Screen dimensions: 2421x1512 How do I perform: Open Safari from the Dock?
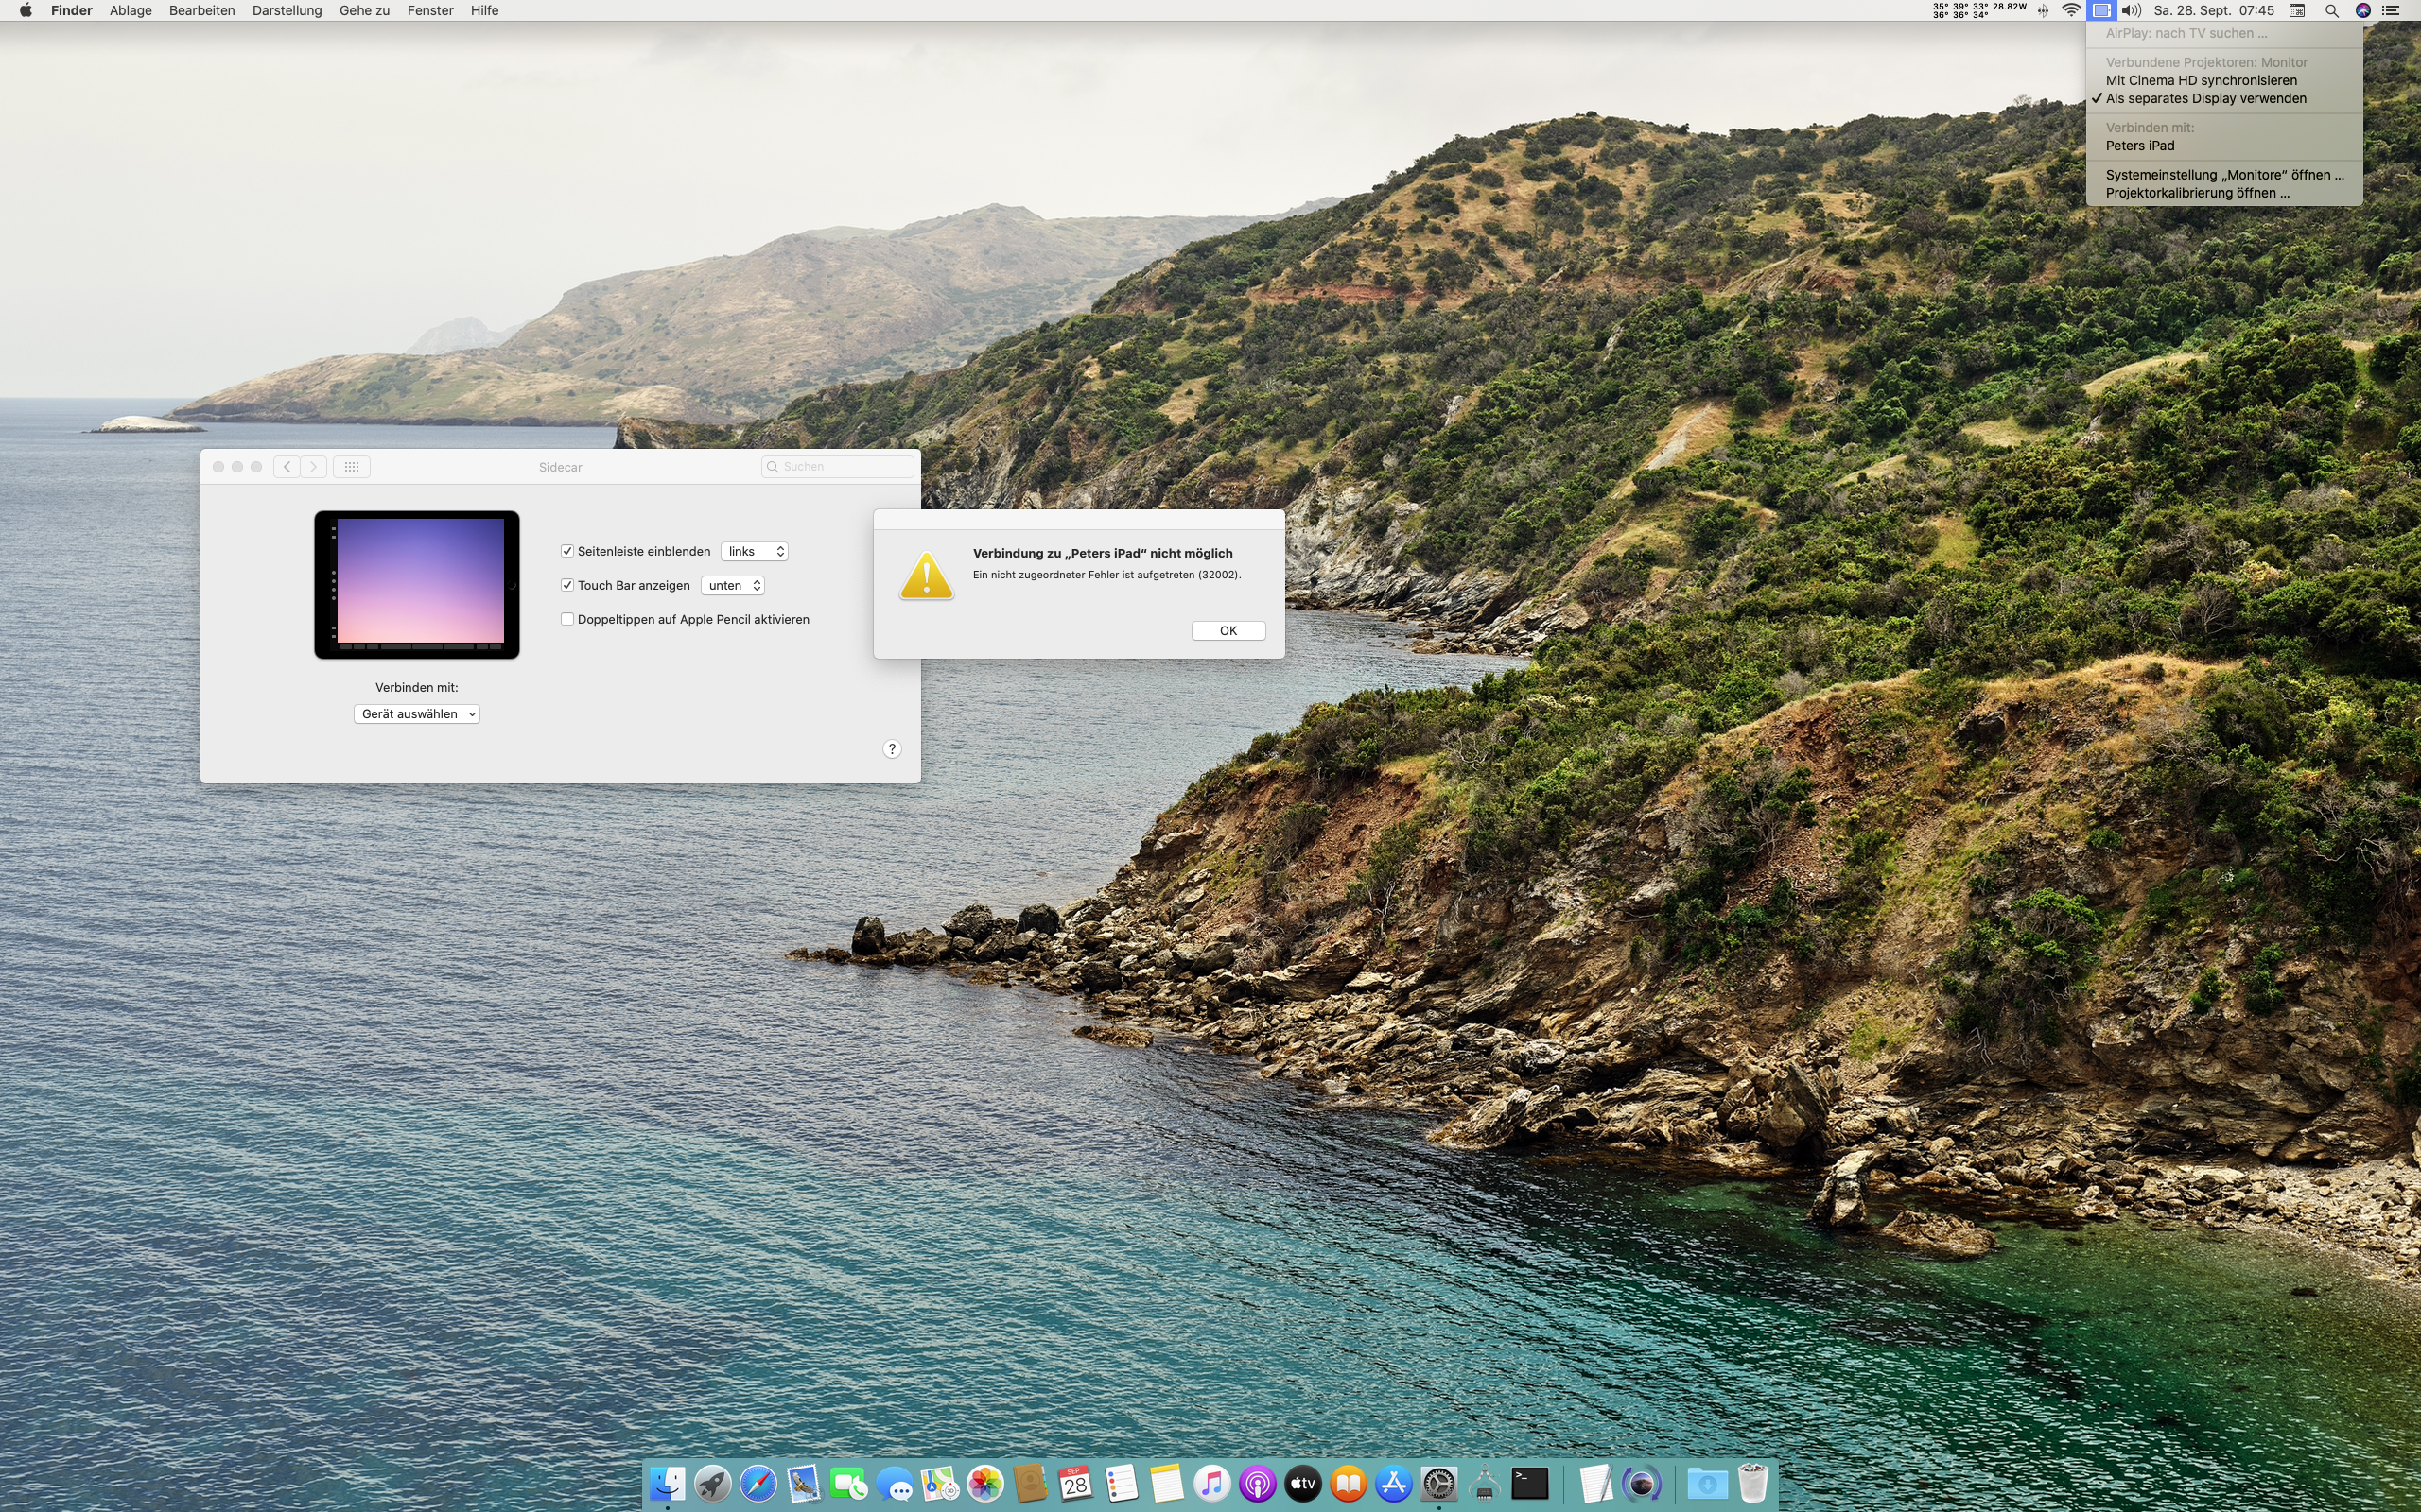(x=758, y=1483)
